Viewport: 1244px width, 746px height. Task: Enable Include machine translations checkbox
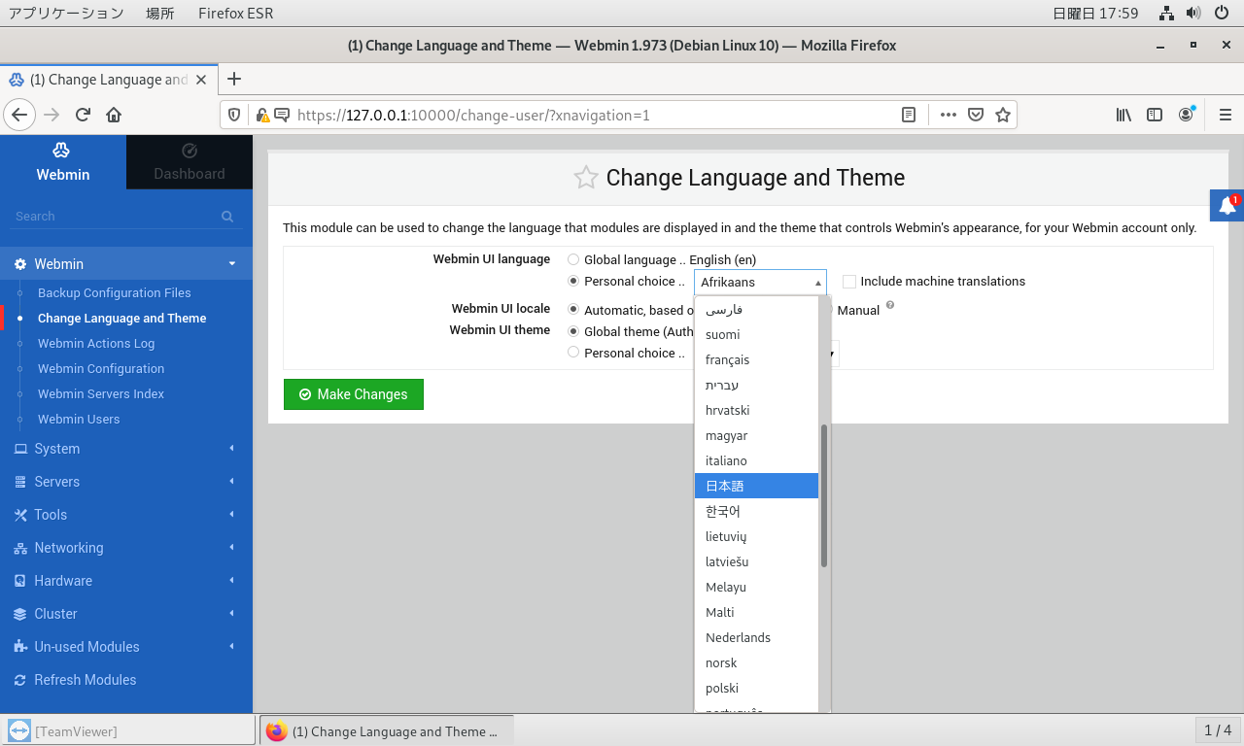point(849,282)
